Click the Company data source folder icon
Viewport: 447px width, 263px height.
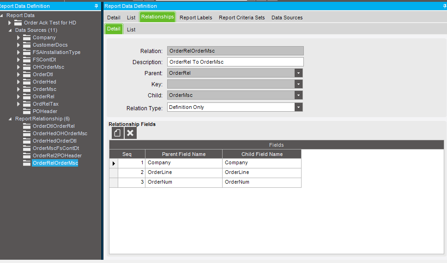click(27, 38)
